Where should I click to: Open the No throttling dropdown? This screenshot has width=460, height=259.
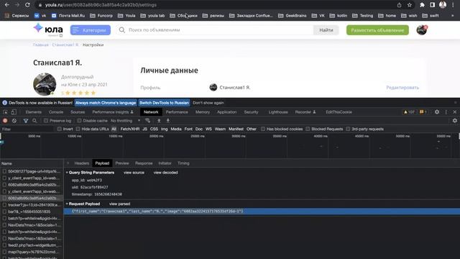[x=126, y=121]
